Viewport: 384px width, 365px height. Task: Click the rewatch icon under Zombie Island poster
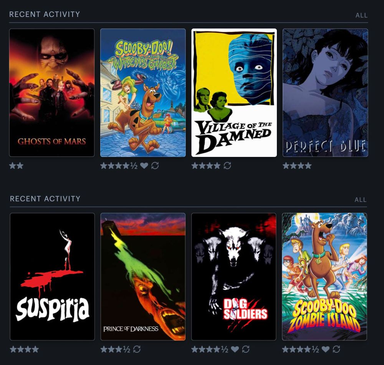pos(336,349)
